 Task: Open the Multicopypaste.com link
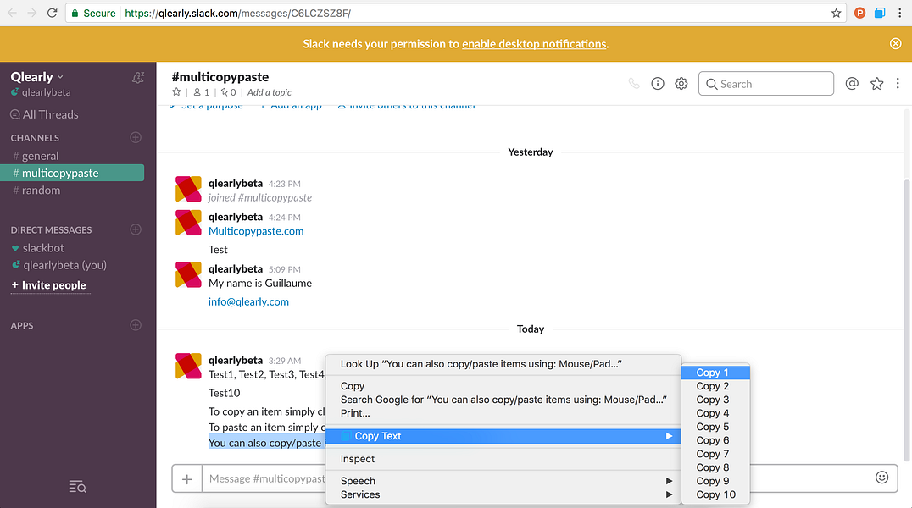click(256, 231)
